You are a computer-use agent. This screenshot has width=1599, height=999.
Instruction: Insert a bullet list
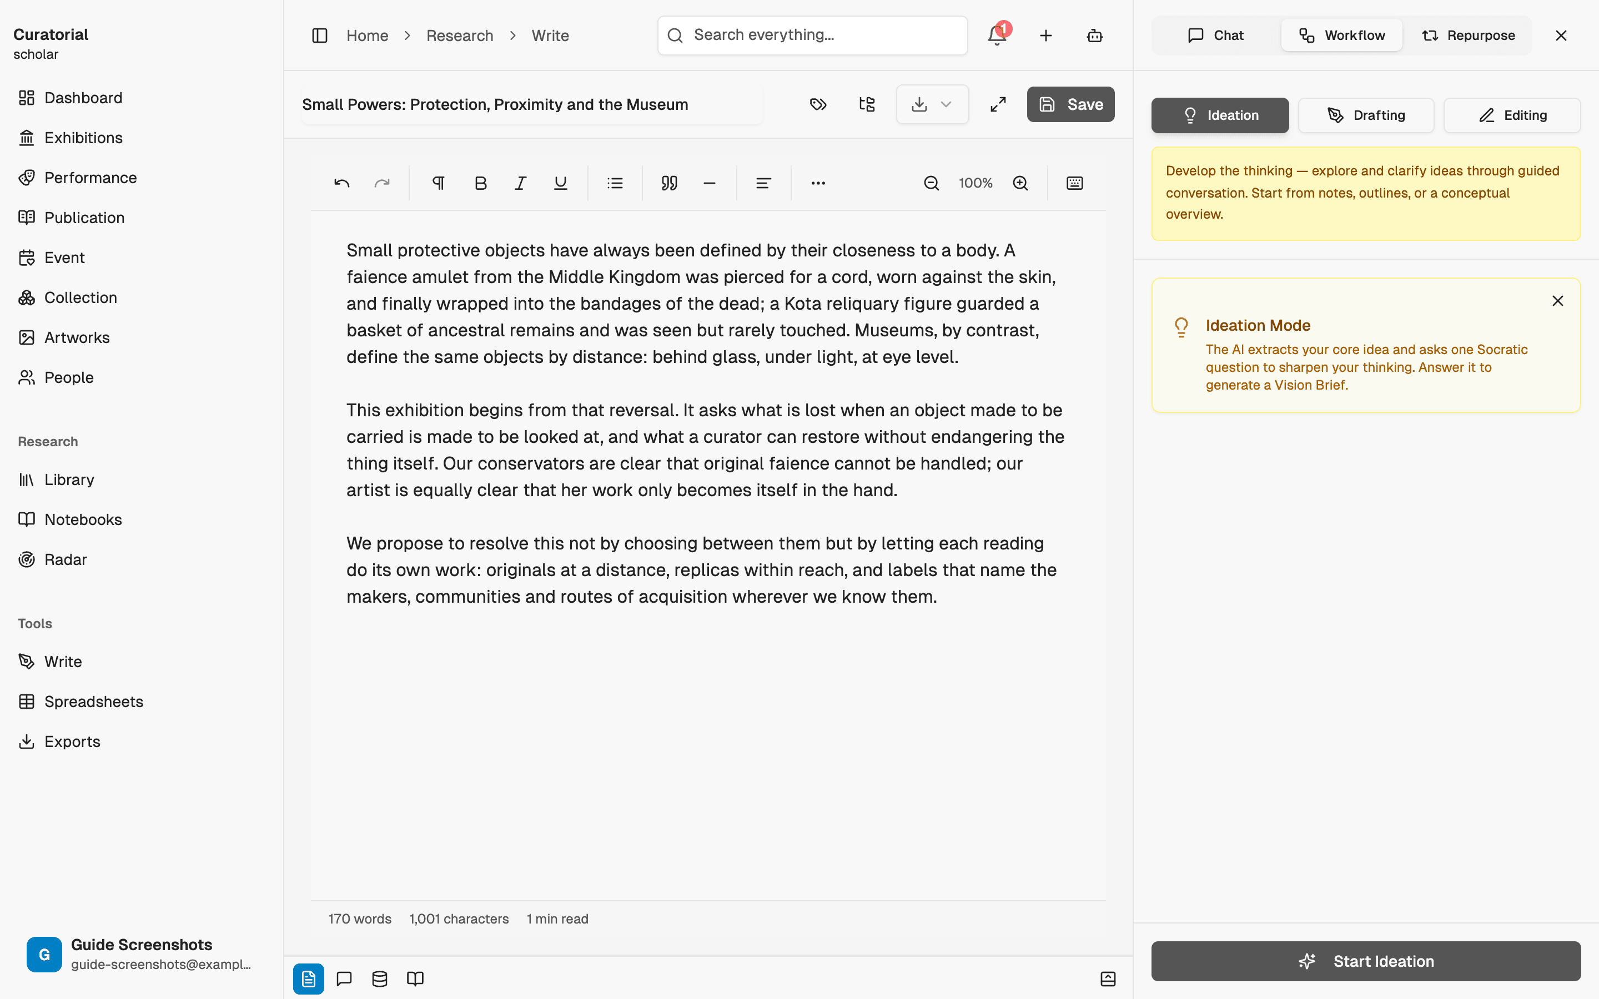[x=615, y=183]
